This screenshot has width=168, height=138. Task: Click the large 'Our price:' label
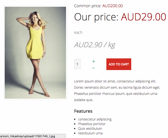tap(96, 17)
